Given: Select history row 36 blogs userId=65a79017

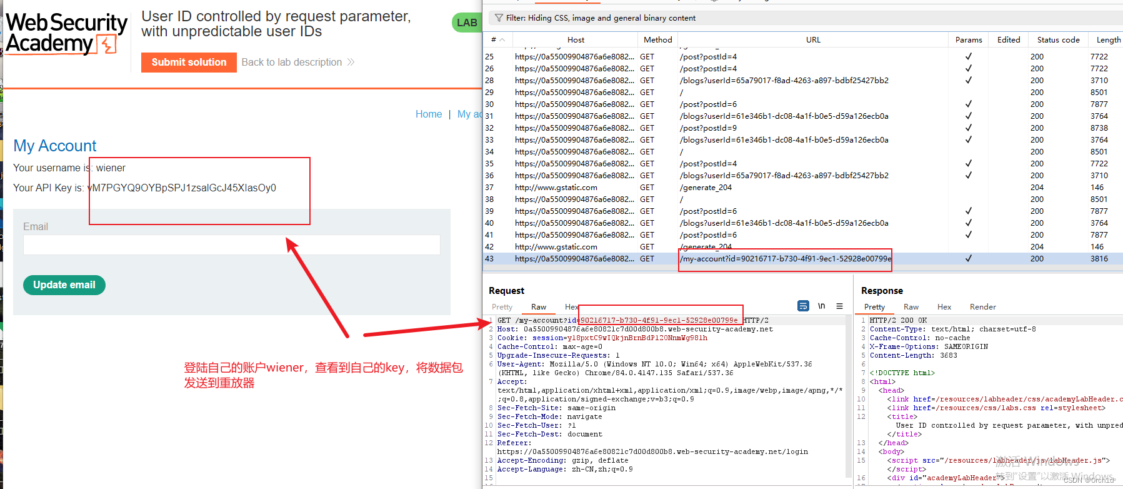Looking at the screenshot, I should point(802,175).
